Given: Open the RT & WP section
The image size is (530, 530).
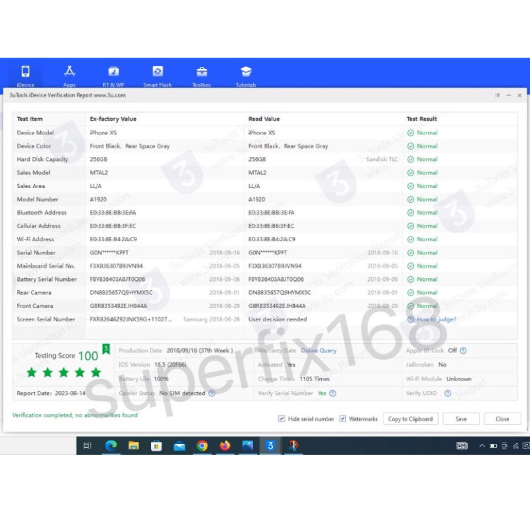Looking at the screenshot, I should point(113,72).
